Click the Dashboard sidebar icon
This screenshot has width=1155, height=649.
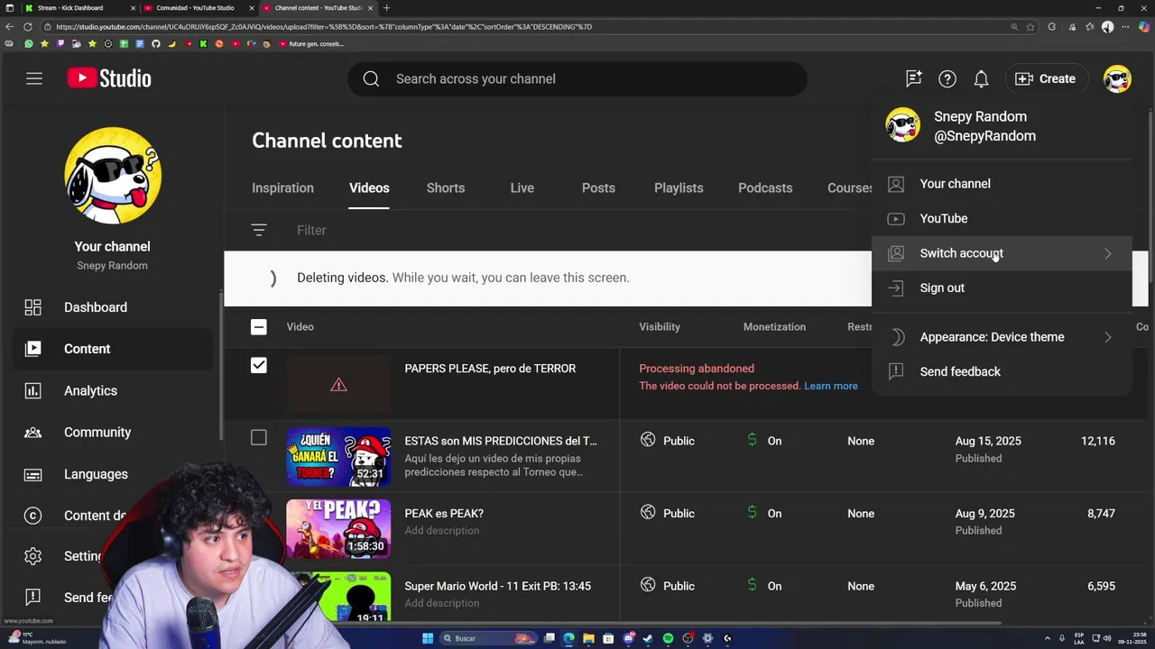pyautogui.click(x=32, y=307)
